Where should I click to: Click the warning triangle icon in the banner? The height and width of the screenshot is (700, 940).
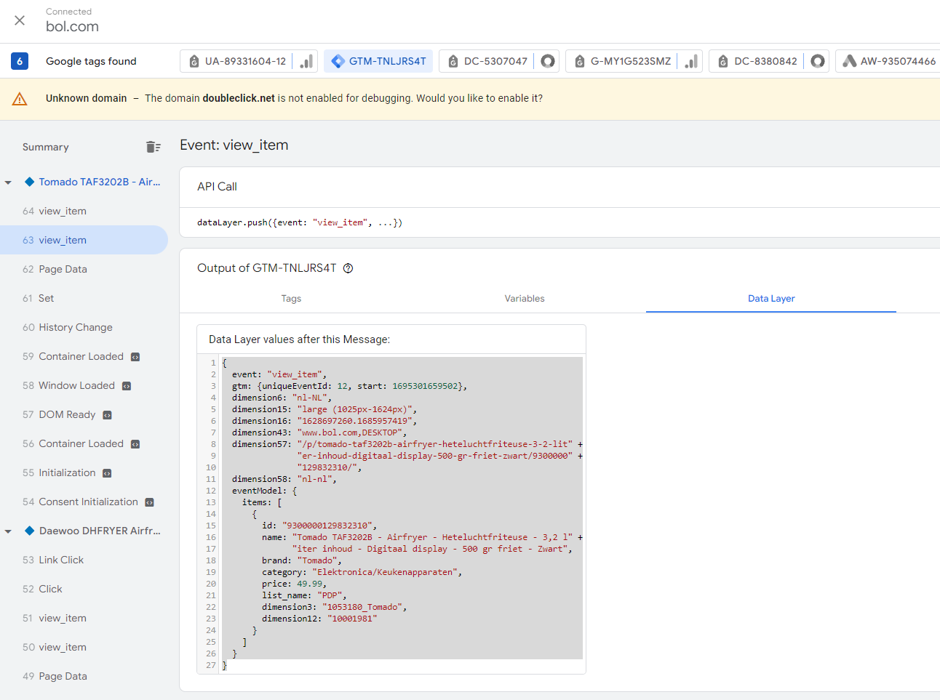pos(20,99)
